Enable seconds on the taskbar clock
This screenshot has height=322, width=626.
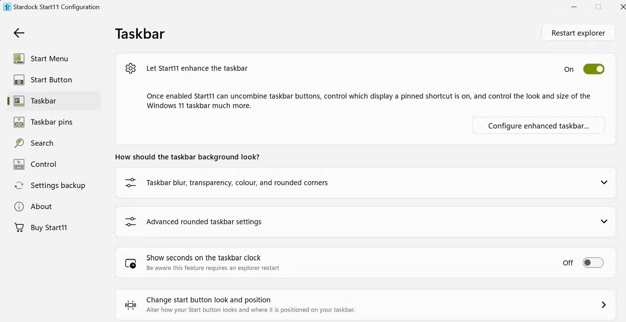coord(593,263)
